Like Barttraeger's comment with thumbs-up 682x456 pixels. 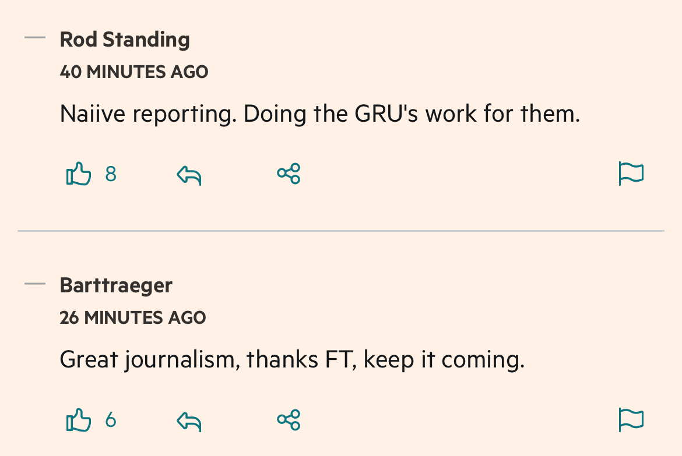click(79, 420)
